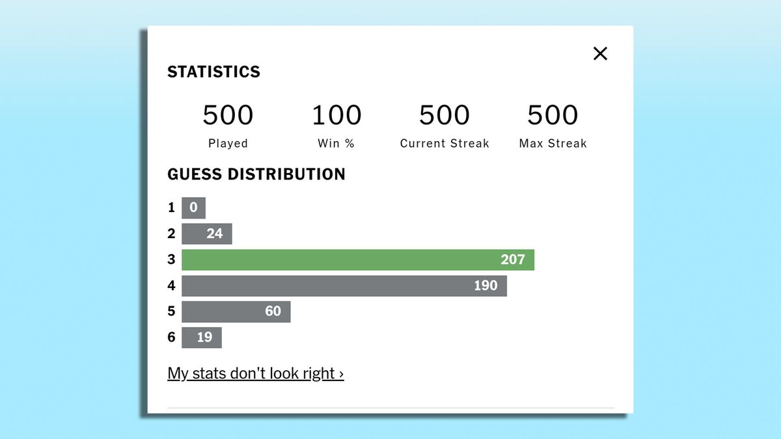
Task: Click the STATISTICS heading
Action: click(213, 72)
